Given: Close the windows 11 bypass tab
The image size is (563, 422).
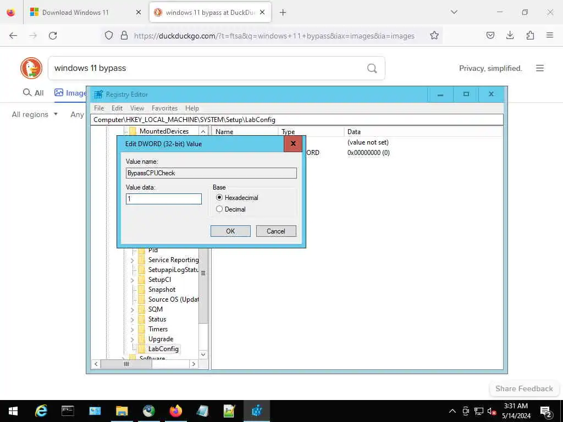Looking at the screenshot, I should point(262,13).
